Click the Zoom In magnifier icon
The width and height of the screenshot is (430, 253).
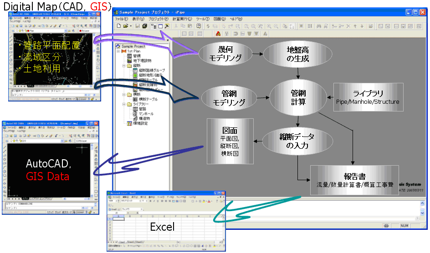coord(269,26)
